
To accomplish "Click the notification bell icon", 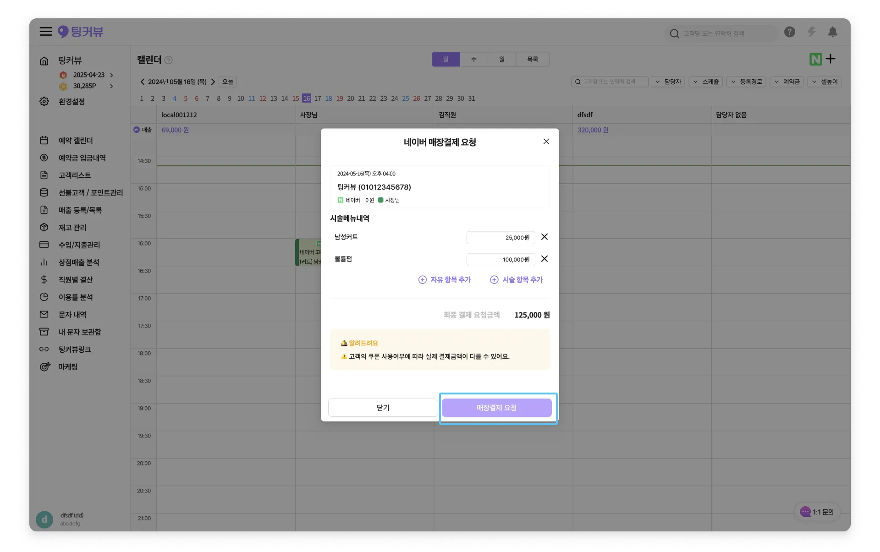I will pos(832,32).
